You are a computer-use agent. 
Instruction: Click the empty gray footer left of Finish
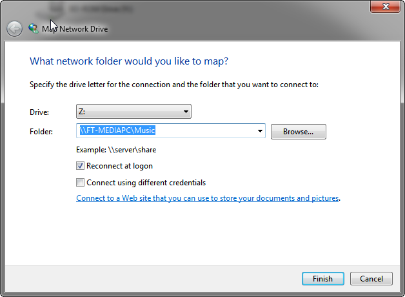pyautogui.click(x=148, y=279)
